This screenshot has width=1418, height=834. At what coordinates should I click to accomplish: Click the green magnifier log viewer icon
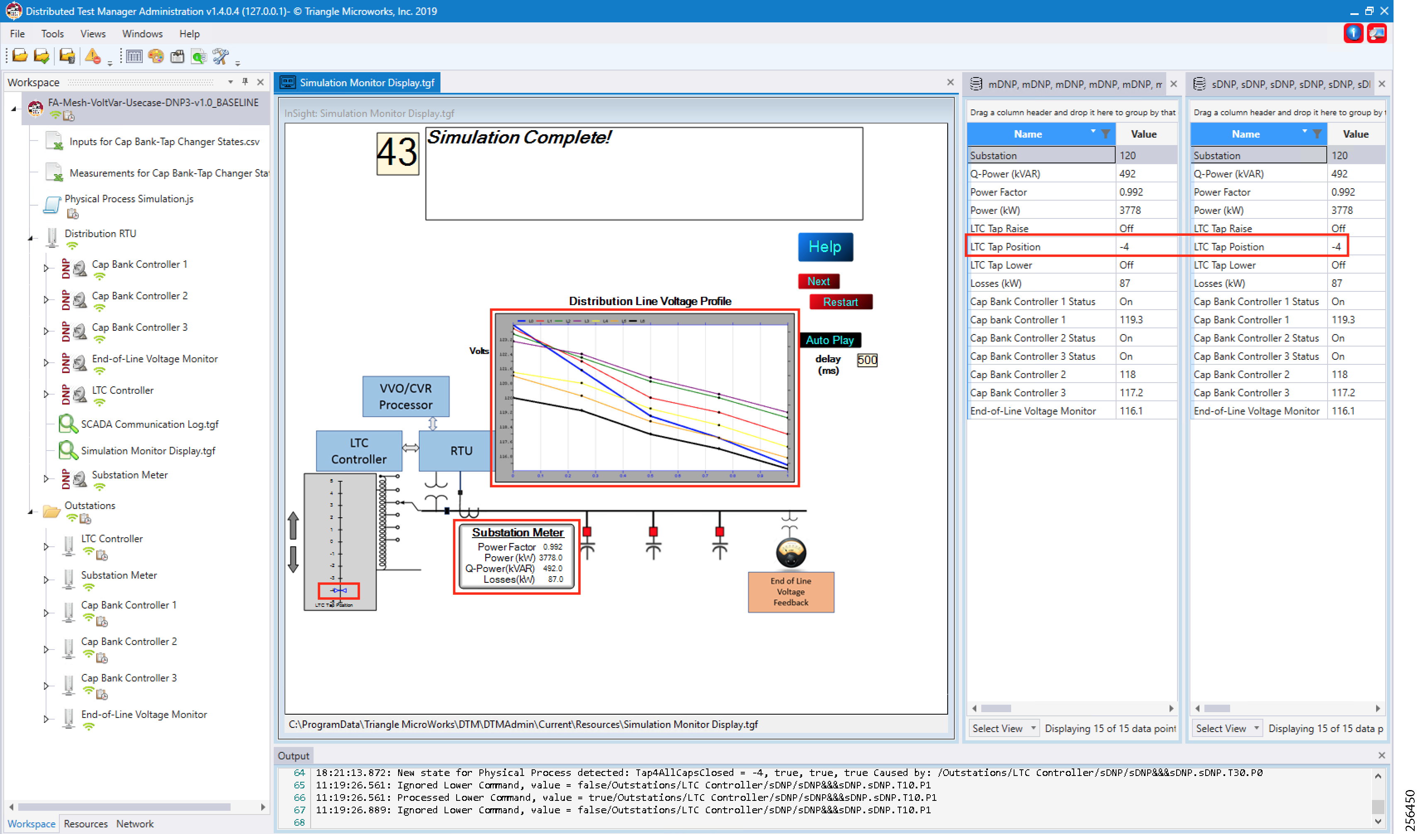(x=199, y=56)
